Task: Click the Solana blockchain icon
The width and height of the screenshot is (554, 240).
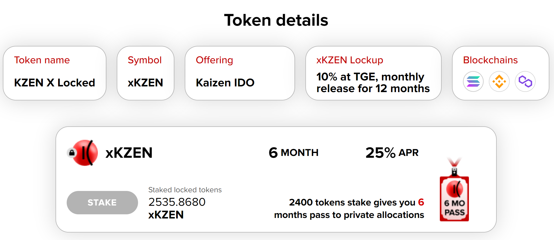Action: click(x=473, y=81)
